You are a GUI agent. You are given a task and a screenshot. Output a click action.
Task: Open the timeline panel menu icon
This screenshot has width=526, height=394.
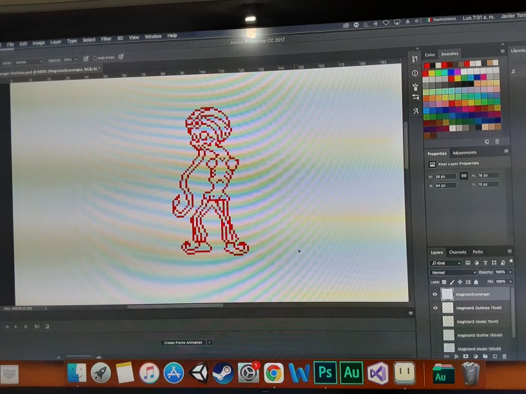tap(411, 313)
